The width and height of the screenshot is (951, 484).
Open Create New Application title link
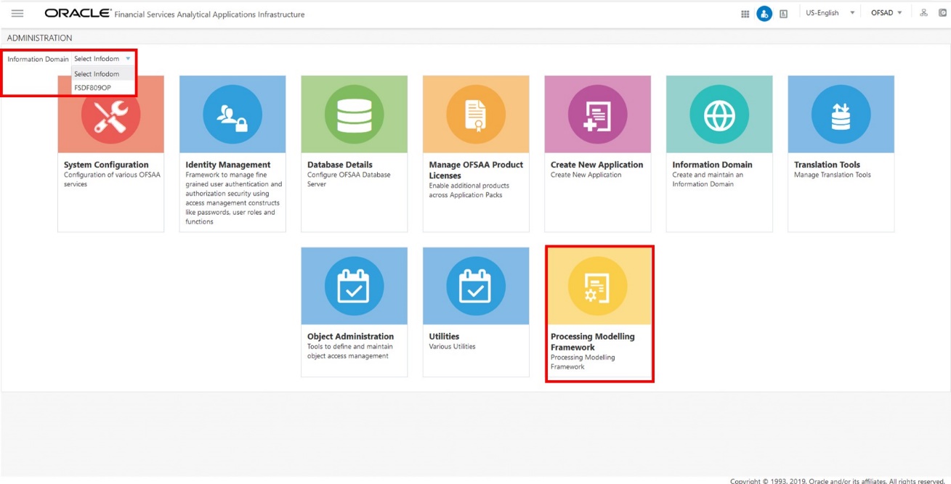pos(597,165)
